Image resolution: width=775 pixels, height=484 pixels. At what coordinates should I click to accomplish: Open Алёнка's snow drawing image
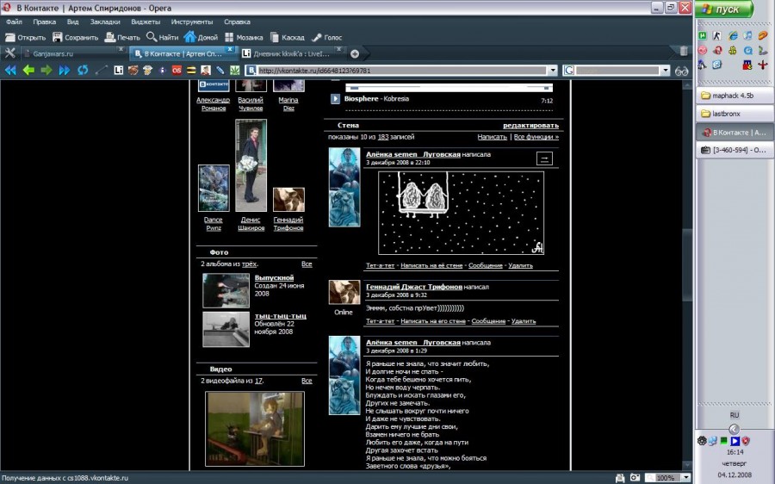462,213
